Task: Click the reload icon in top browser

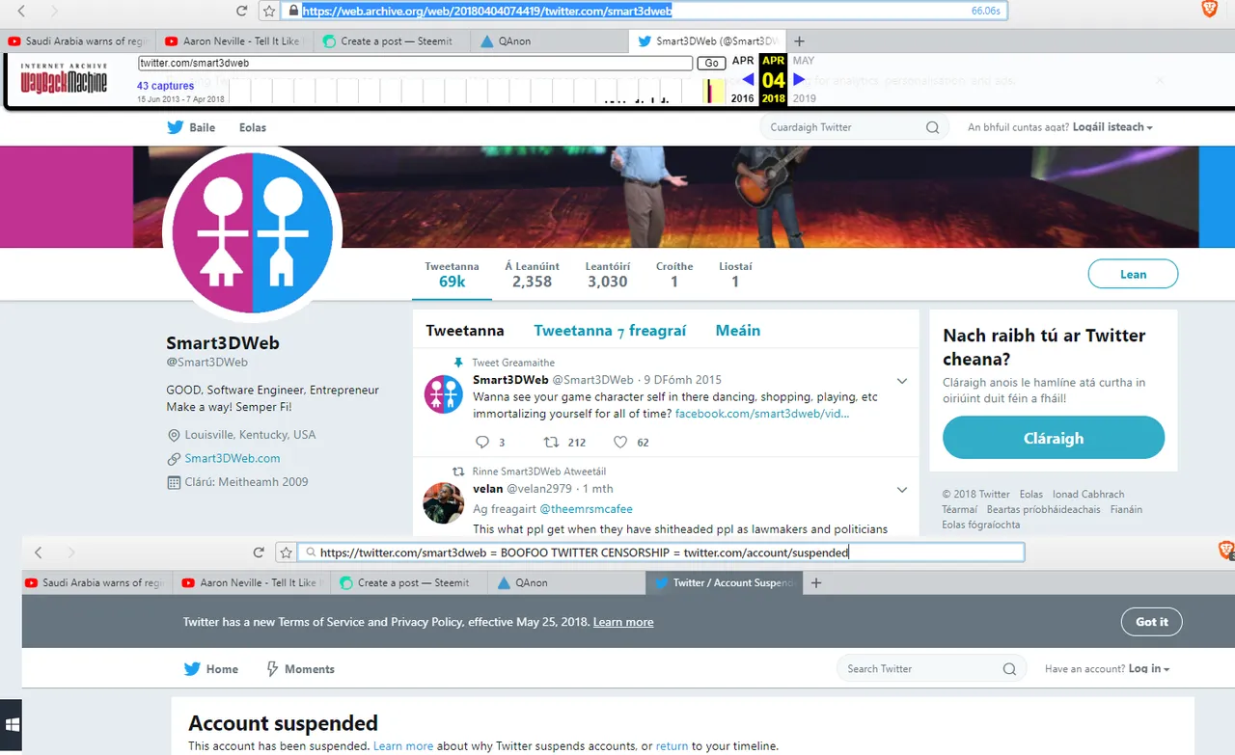Action: click(x=242, y=11)
